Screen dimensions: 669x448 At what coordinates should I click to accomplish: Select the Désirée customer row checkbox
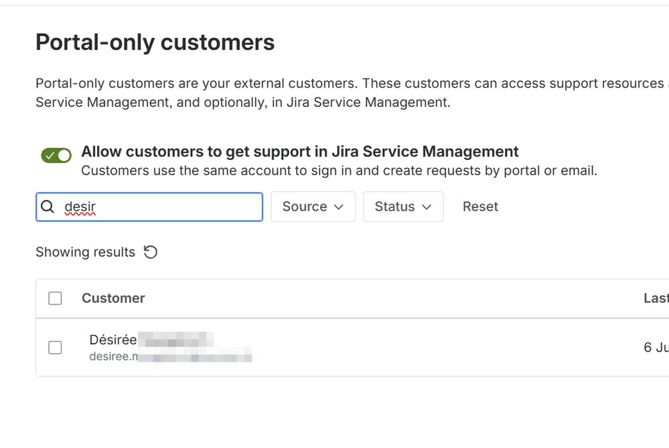coord(55,348)
